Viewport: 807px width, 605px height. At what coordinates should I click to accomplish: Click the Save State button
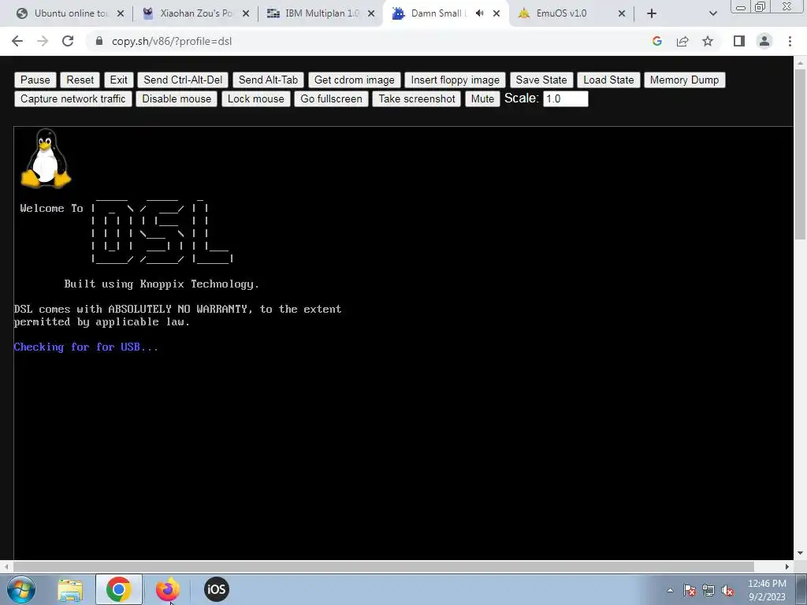(541, 80)
